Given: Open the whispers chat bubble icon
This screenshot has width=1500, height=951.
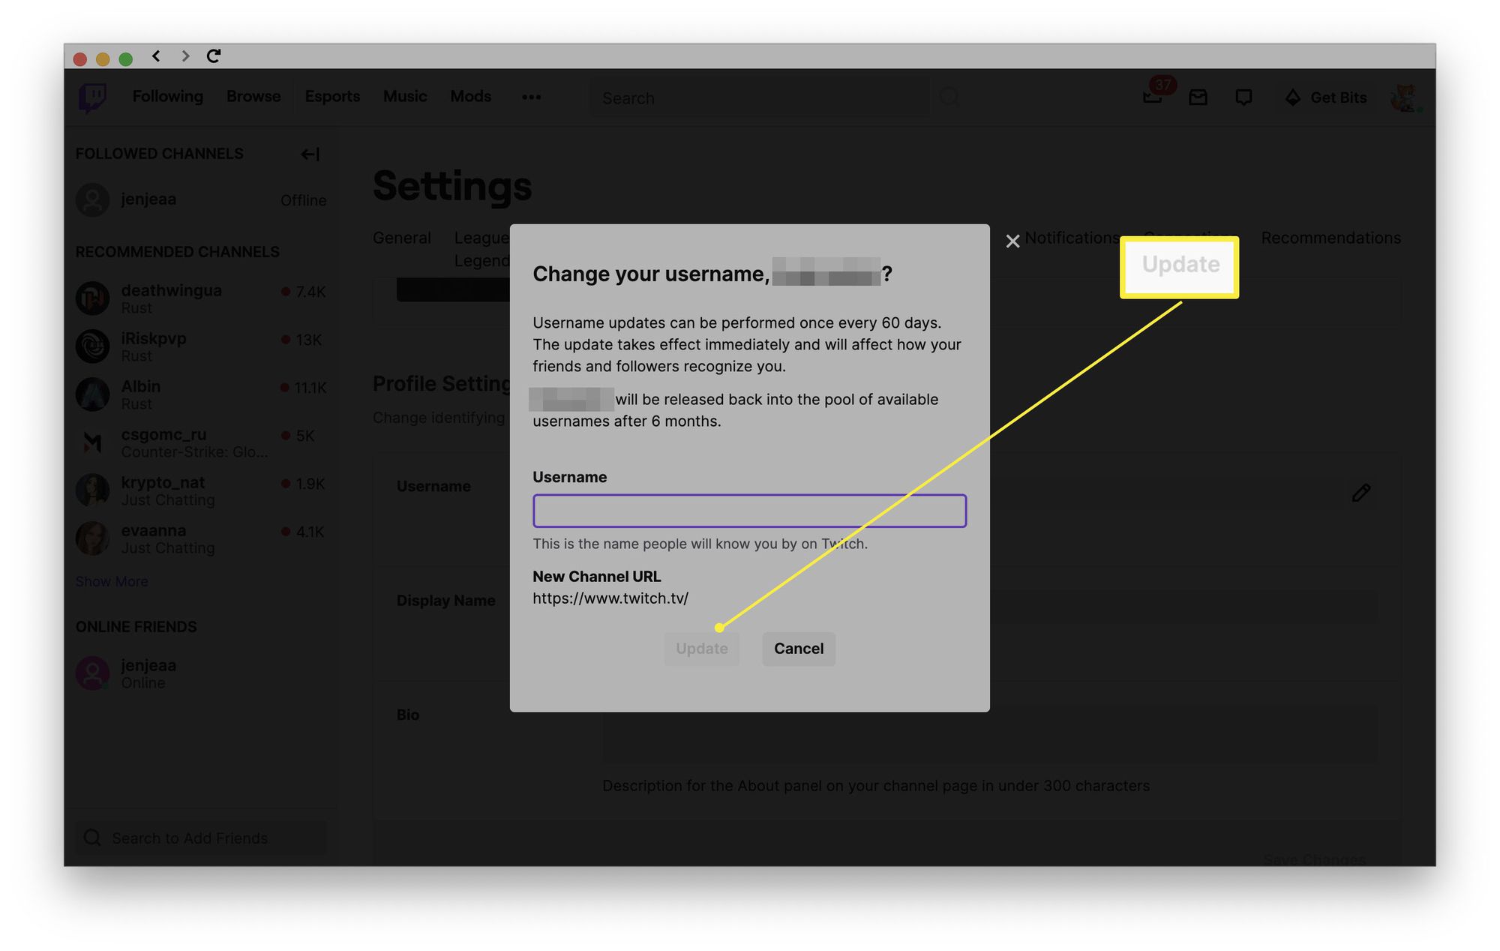Looking at the screenshot, I should tap(1243, 97).
